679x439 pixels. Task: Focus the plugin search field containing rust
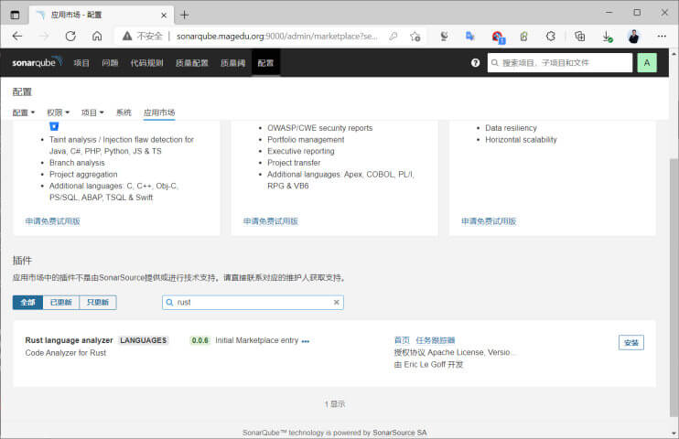[x=253, y=302]
